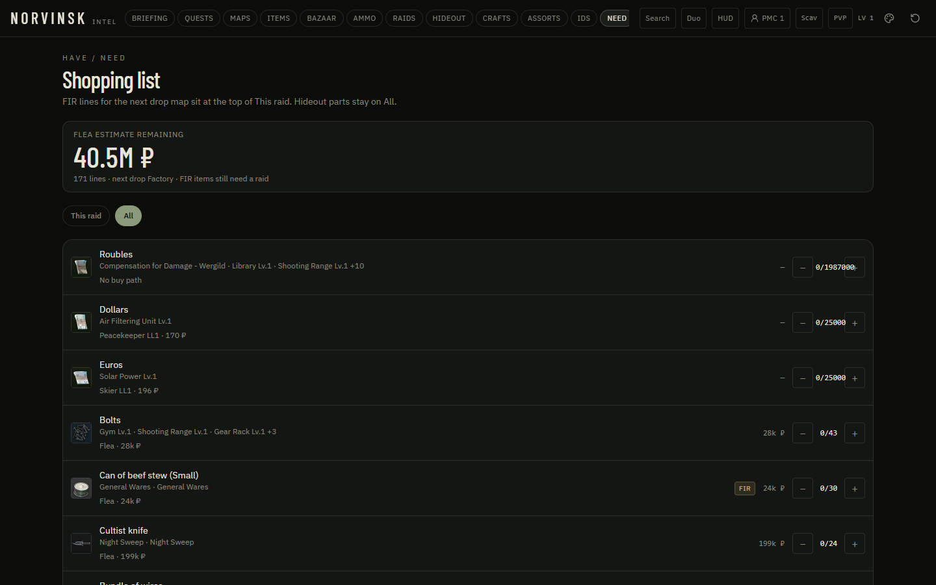Go to the CRAFTS tab
The width and height of the screenshot is (936, 585).
pos(497,18)
